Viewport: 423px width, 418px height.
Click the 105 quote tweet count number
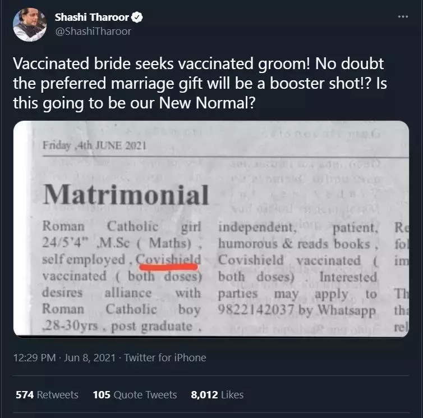[x=102, y=395]
